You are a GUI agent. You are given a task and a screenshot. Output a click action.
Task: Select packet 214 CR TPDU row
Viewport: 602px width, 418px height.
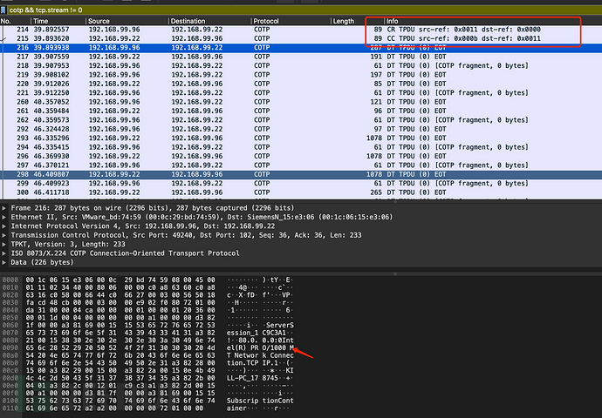coord(262,29)
